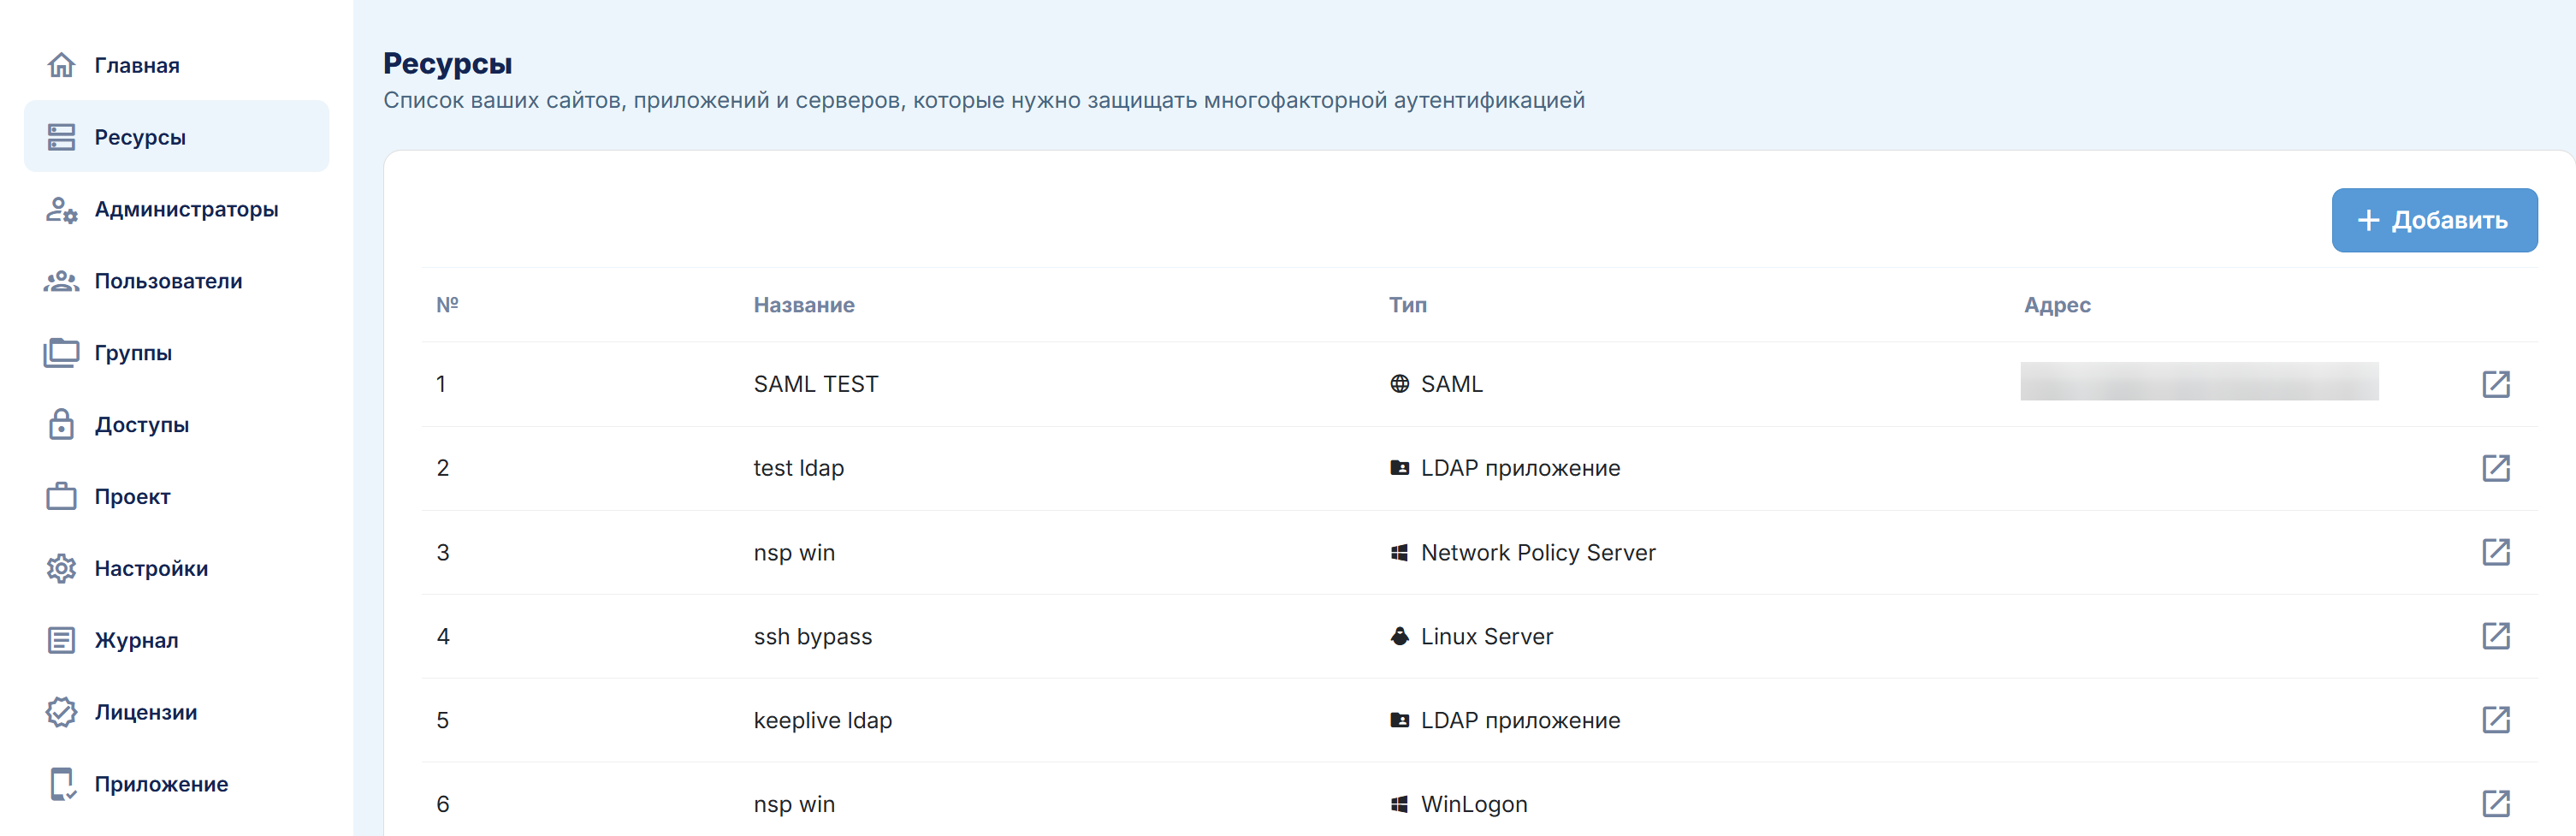Click the blurred address of SAML TEST
This screenshot has width=2576, height=836.
point(2198,382)
